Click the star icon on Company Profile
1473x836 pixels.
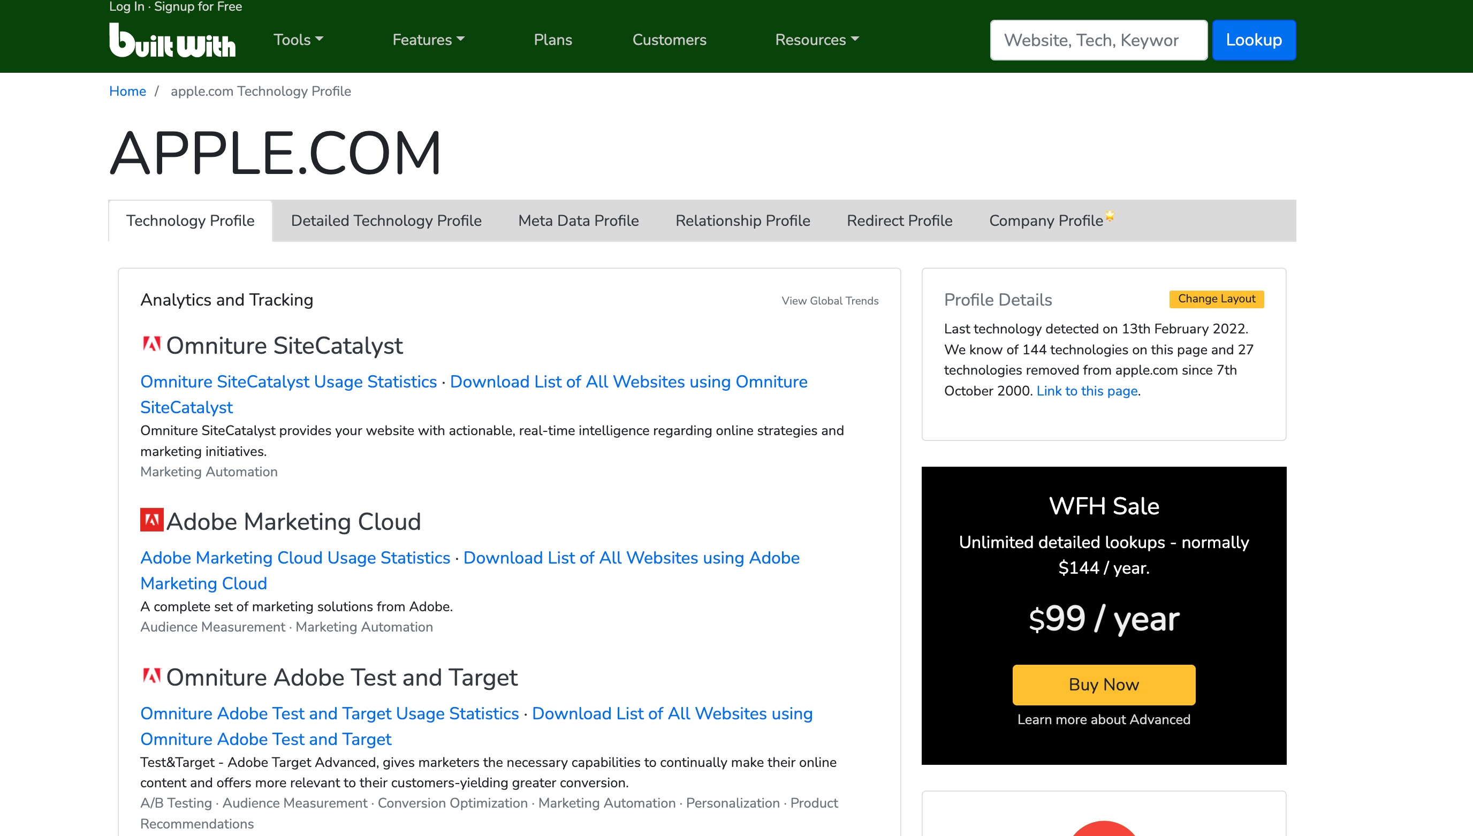[1110, 215]
